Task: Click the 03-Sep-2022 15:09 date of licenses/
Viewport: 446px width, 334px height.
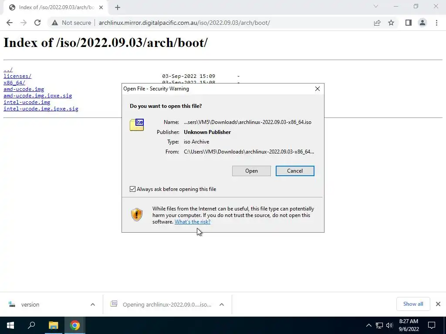Action: point(189,76)
